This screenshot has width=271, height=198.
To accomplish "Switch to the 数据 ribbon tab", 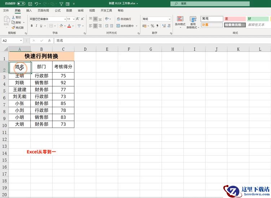I will 69,10.
